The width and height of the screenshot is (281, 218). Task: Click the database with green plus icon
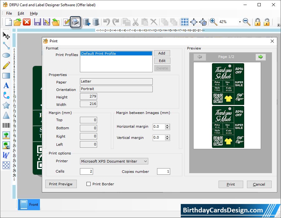(x=87, y=22)
